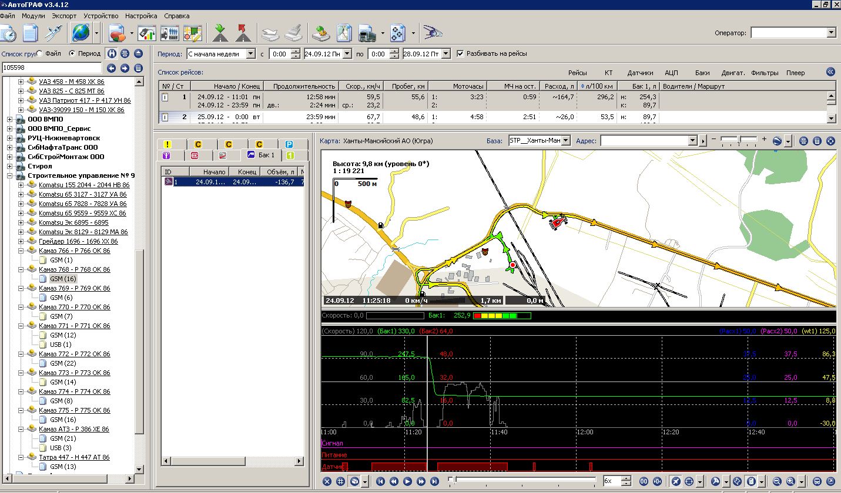The height and width of the screenshot is (493, 841).
Task: Switch to the Бак 1 tab
Action: click(x=262, y=155)
